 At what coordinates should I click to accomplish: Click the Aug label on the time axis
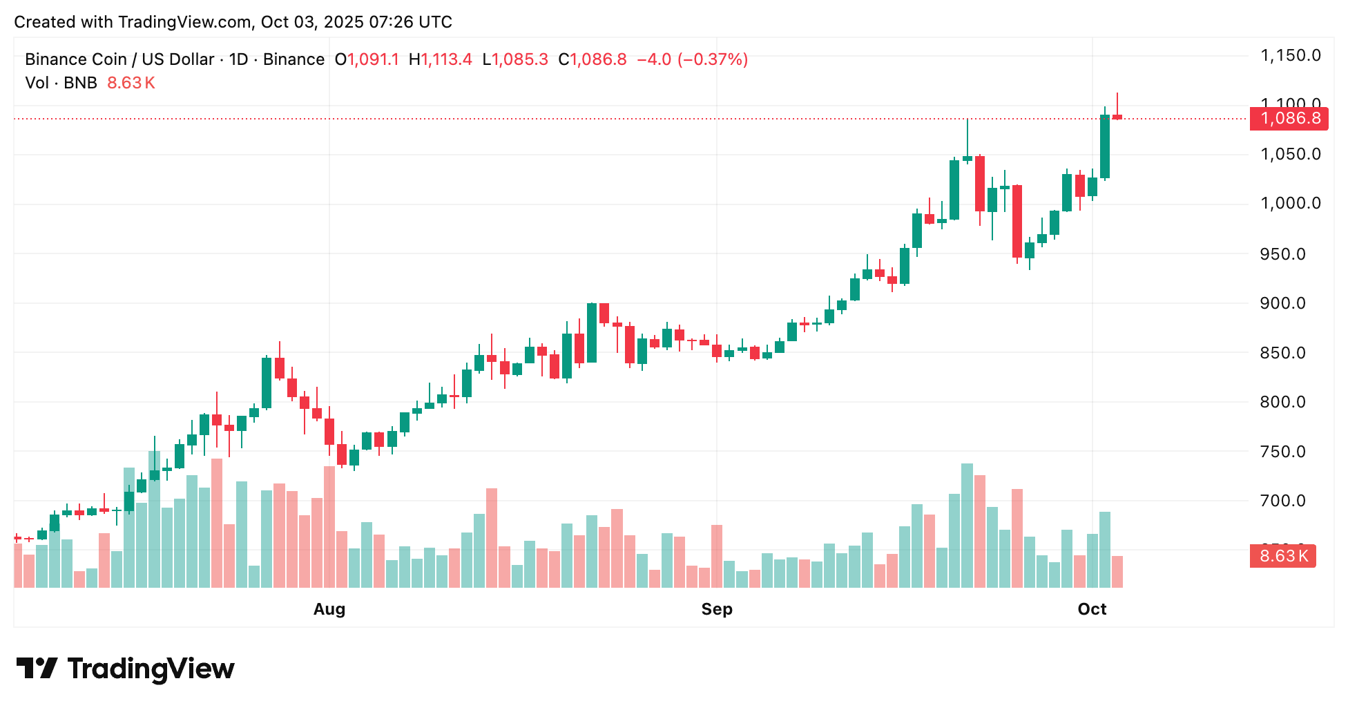coord(329,609)
